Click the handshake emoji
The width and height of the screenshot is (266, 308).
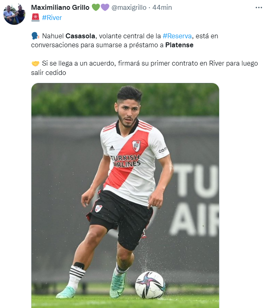[35, 64]
